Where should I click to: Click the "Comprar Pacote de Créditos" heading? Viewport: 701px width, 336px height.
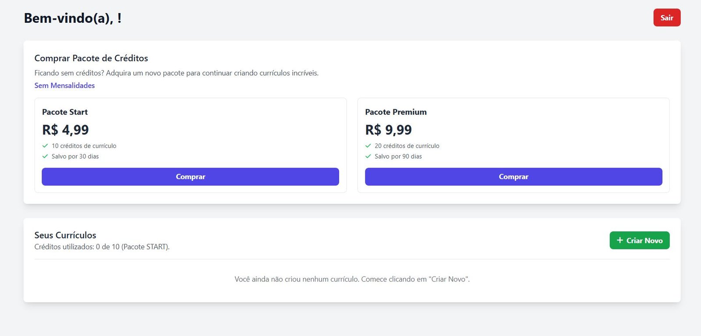pyautogui.click(x=91, y=58)
